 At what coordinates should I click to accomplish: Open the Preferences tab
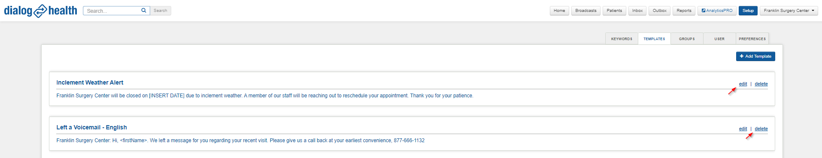[x=752, y=39]
